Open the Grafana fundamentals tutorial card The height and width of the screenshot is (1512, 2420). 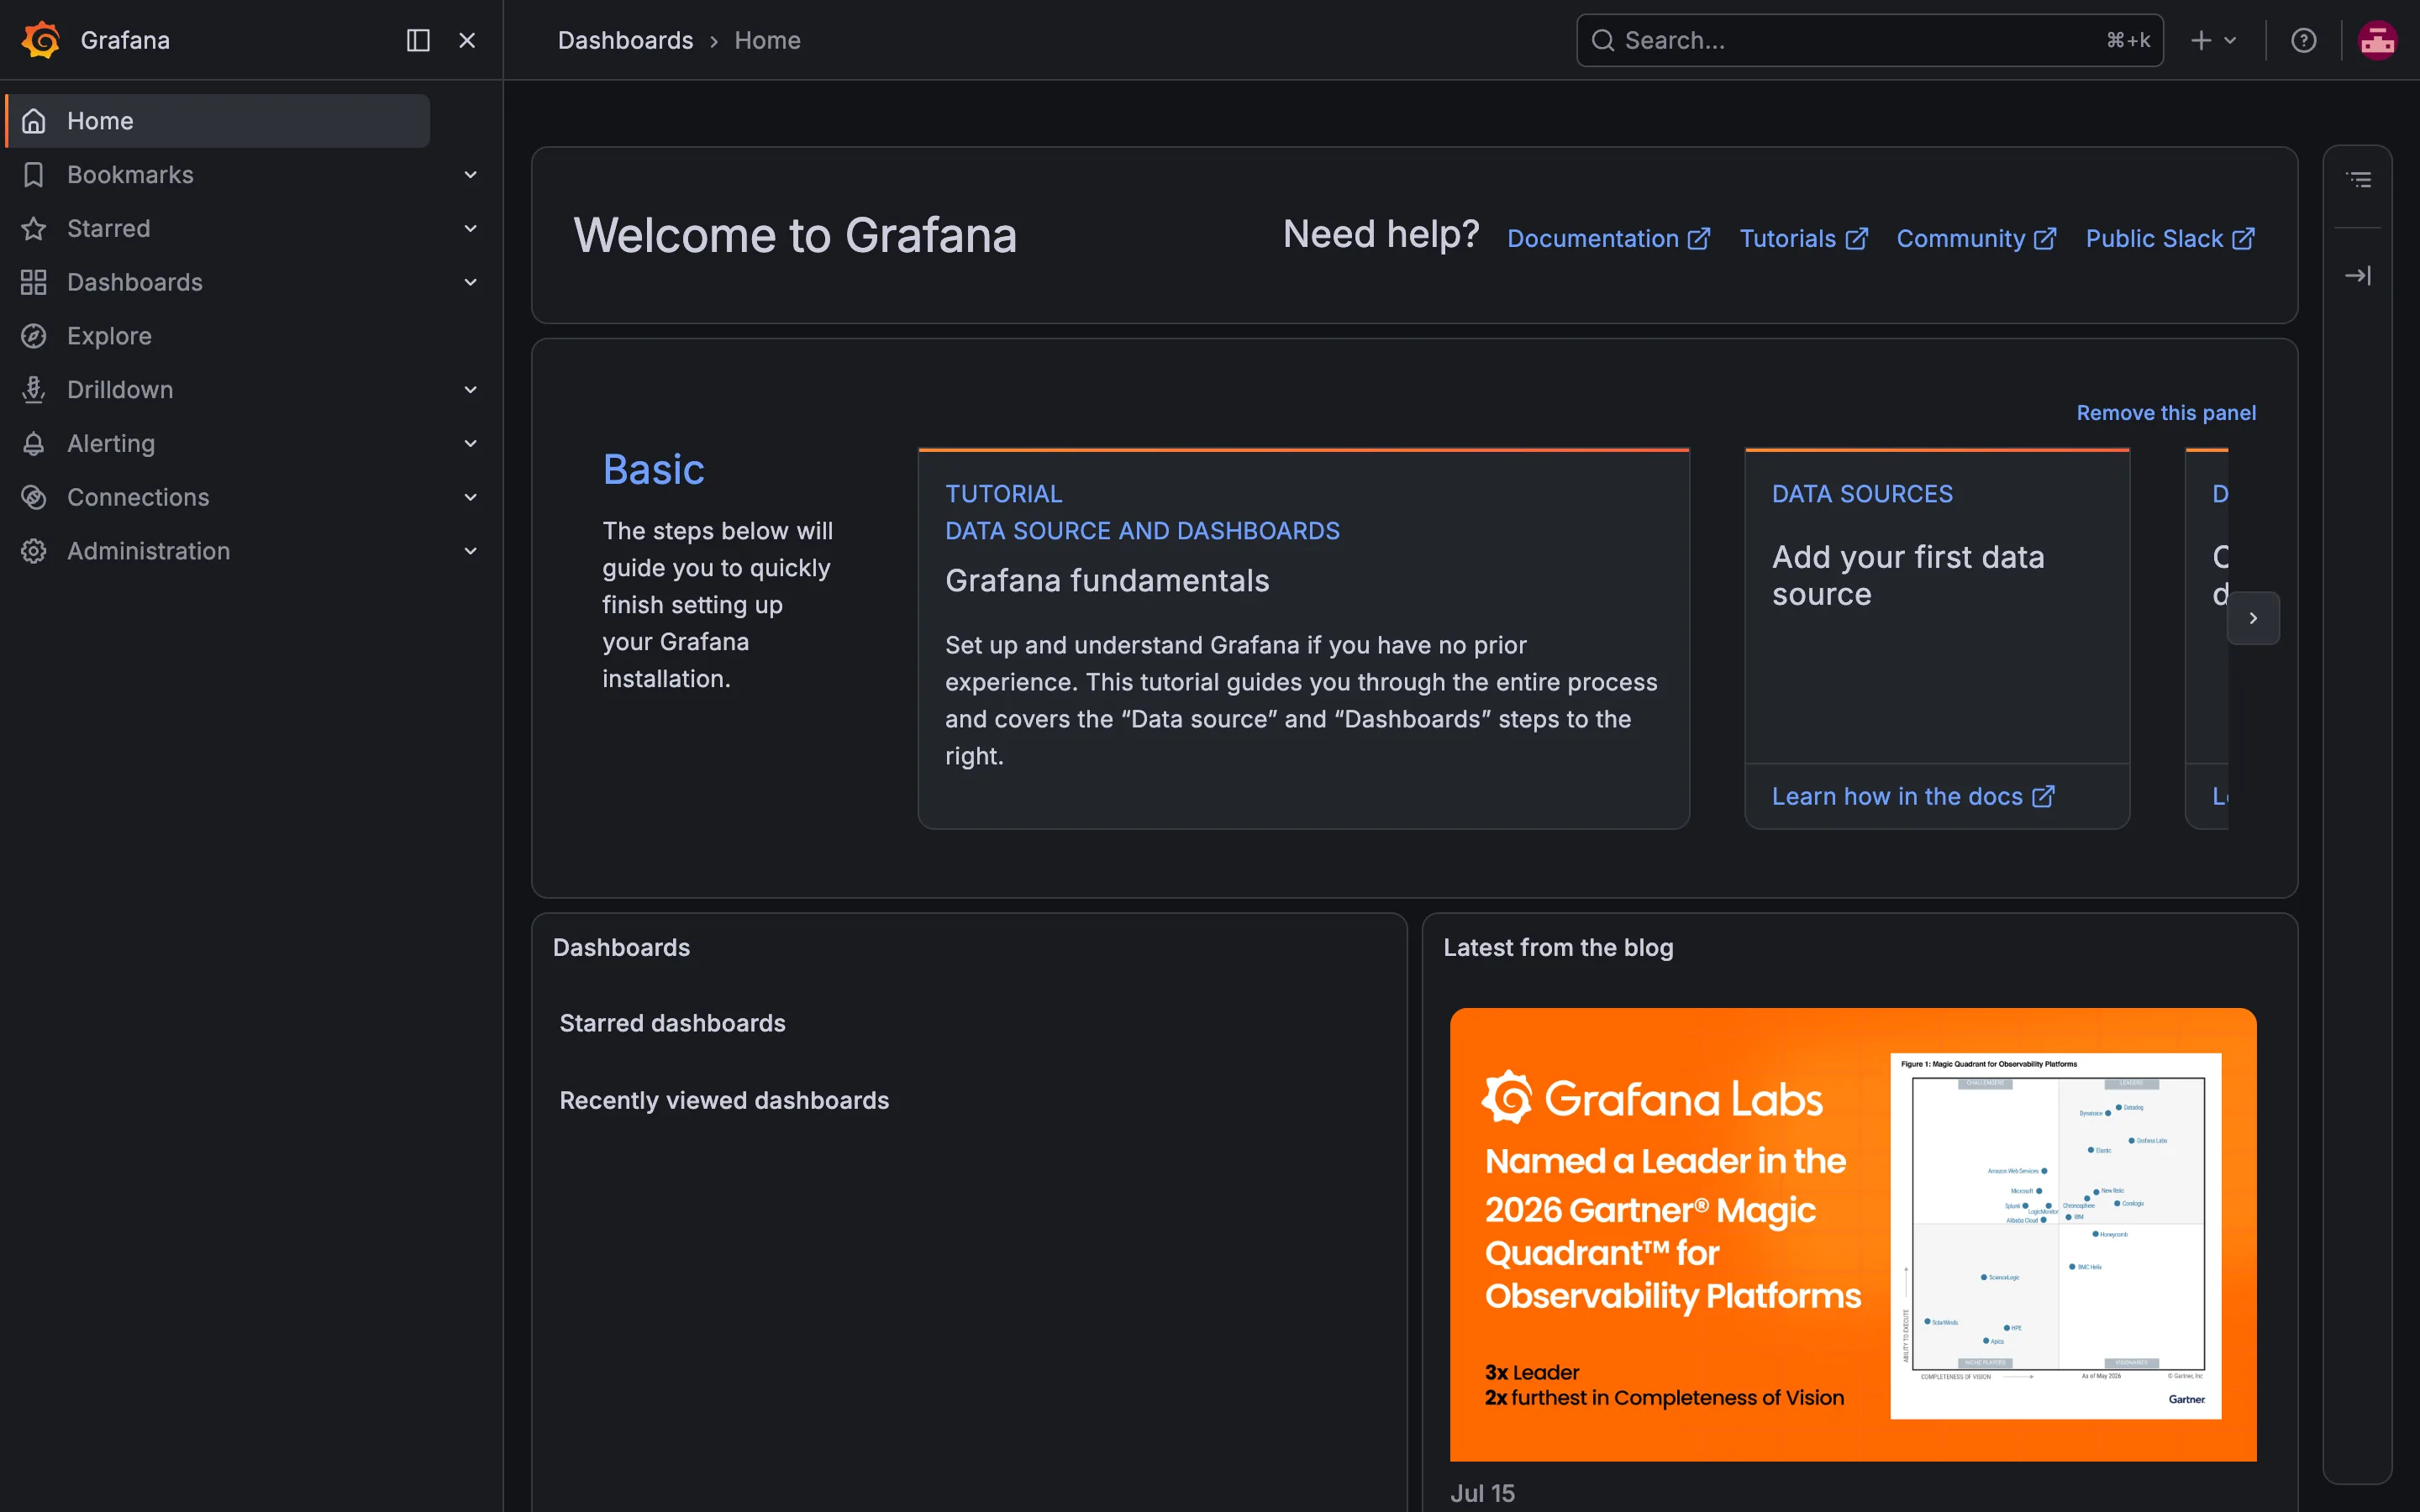tap(1303, 638)
